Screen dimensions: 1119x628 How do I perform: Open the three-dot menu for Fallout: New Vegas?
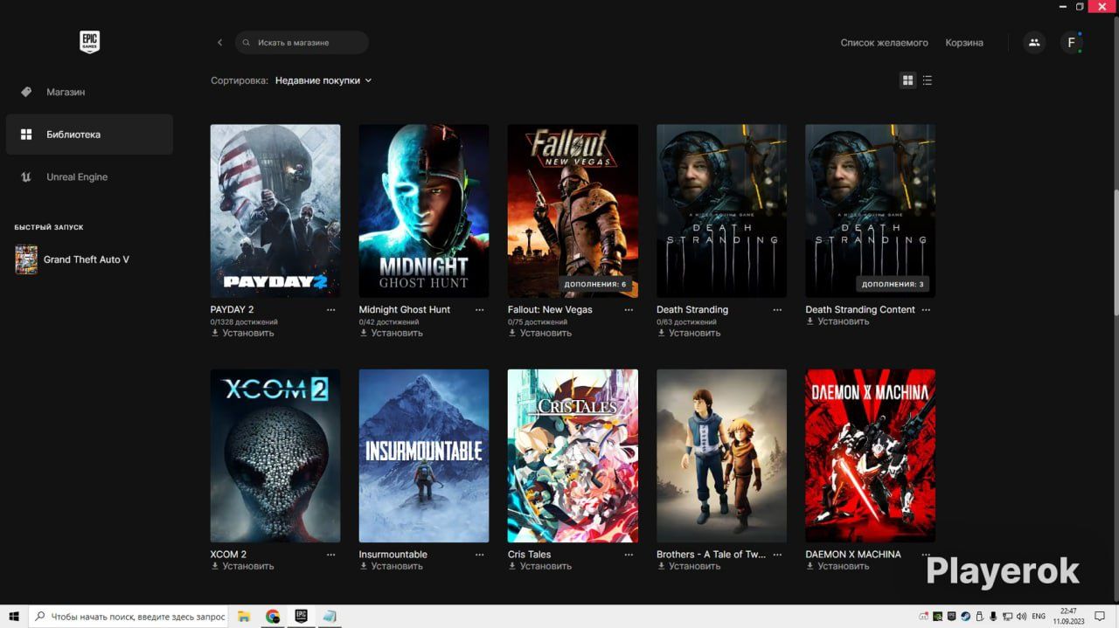coord(629,310)
